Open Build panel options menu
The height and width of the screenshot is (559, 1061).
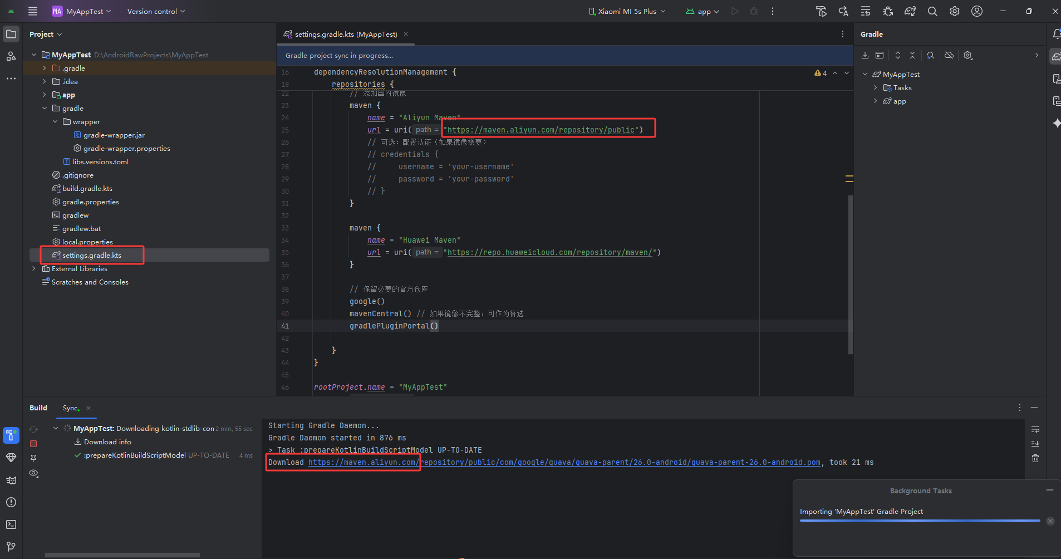pos(1020,408)
